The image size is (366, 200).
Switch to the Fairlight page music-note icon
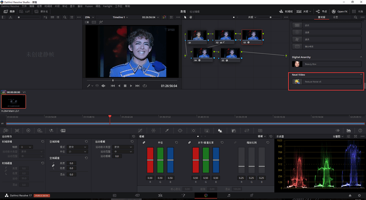(x=229, y=195)
